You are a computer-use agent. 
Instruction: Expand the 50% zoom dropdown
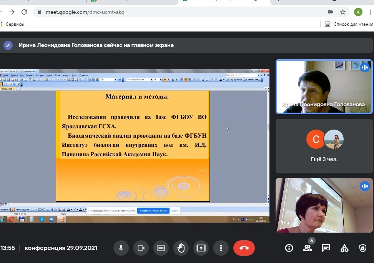tap(115, 80)
